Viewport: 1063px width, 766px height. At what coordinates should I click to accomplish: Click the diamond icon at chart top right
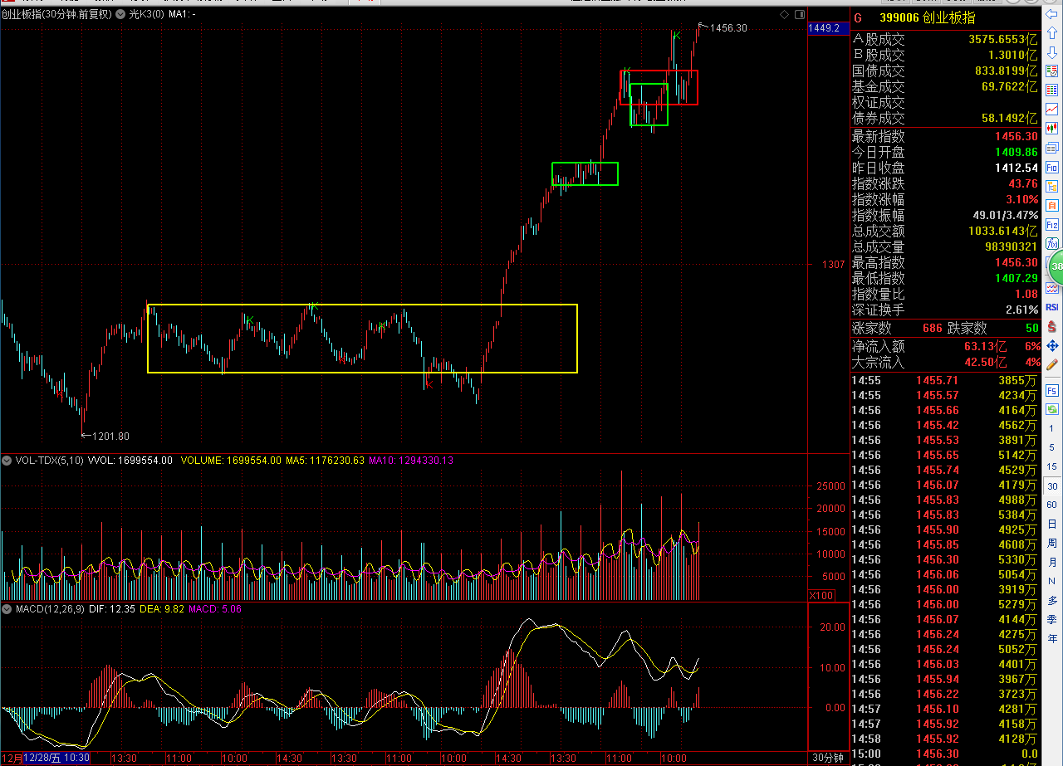[x=784, y=14]
